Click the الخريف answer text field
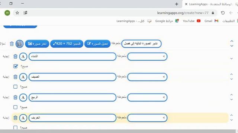 [73, 118]
